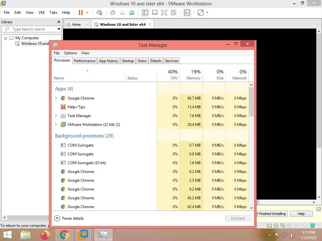Expand the Google Chrome app entry

56,98
